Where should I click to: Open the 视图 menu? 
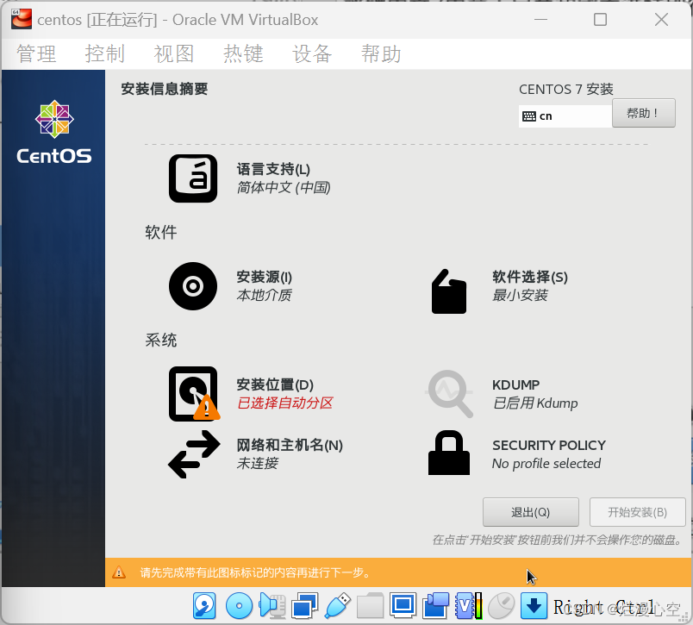click(174, 54)
